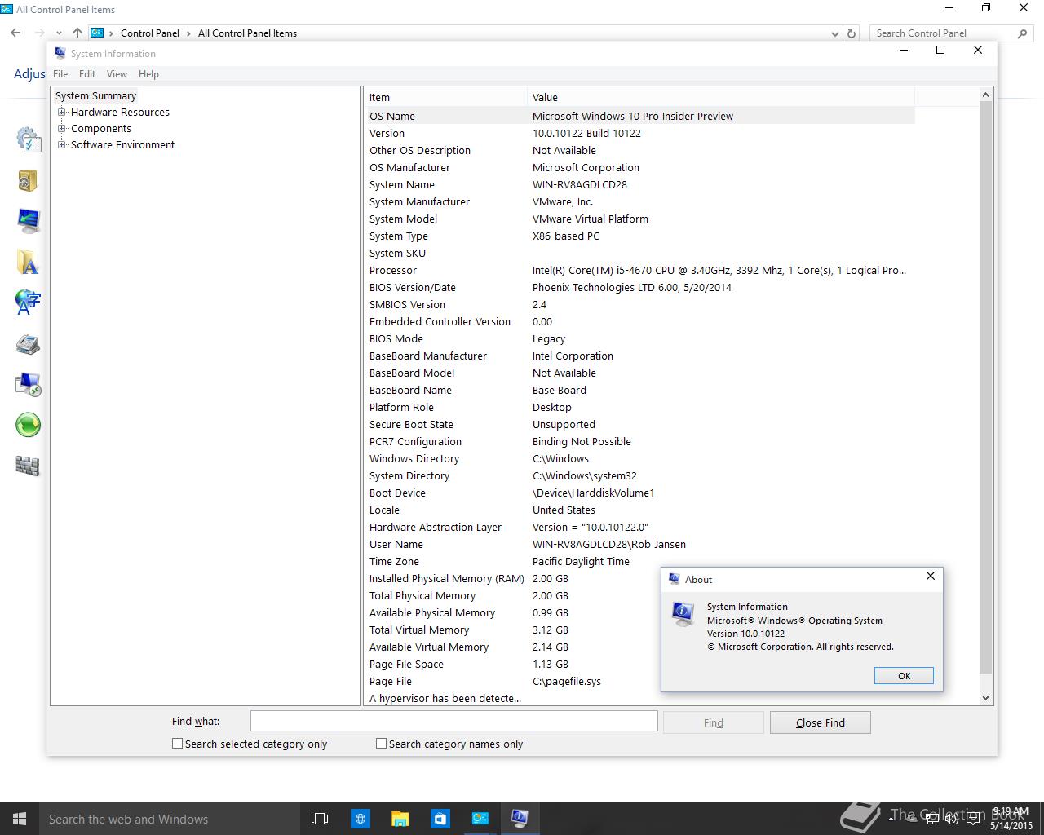Click the search magnifier in Control Panel
The image size is (1044, 835).
(1022, 33)
